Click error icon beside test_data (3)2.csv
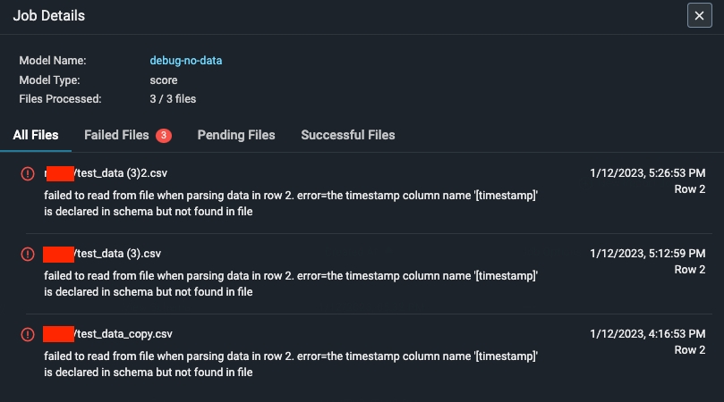The width and height of the screenshot is (724, 402). click(28, 173)
